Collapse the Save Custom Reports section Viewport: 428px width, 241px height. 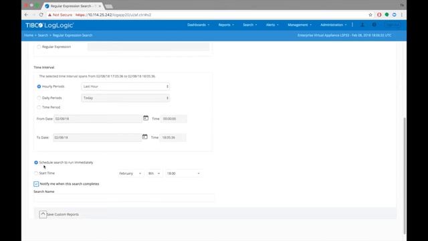coord(43,214)
